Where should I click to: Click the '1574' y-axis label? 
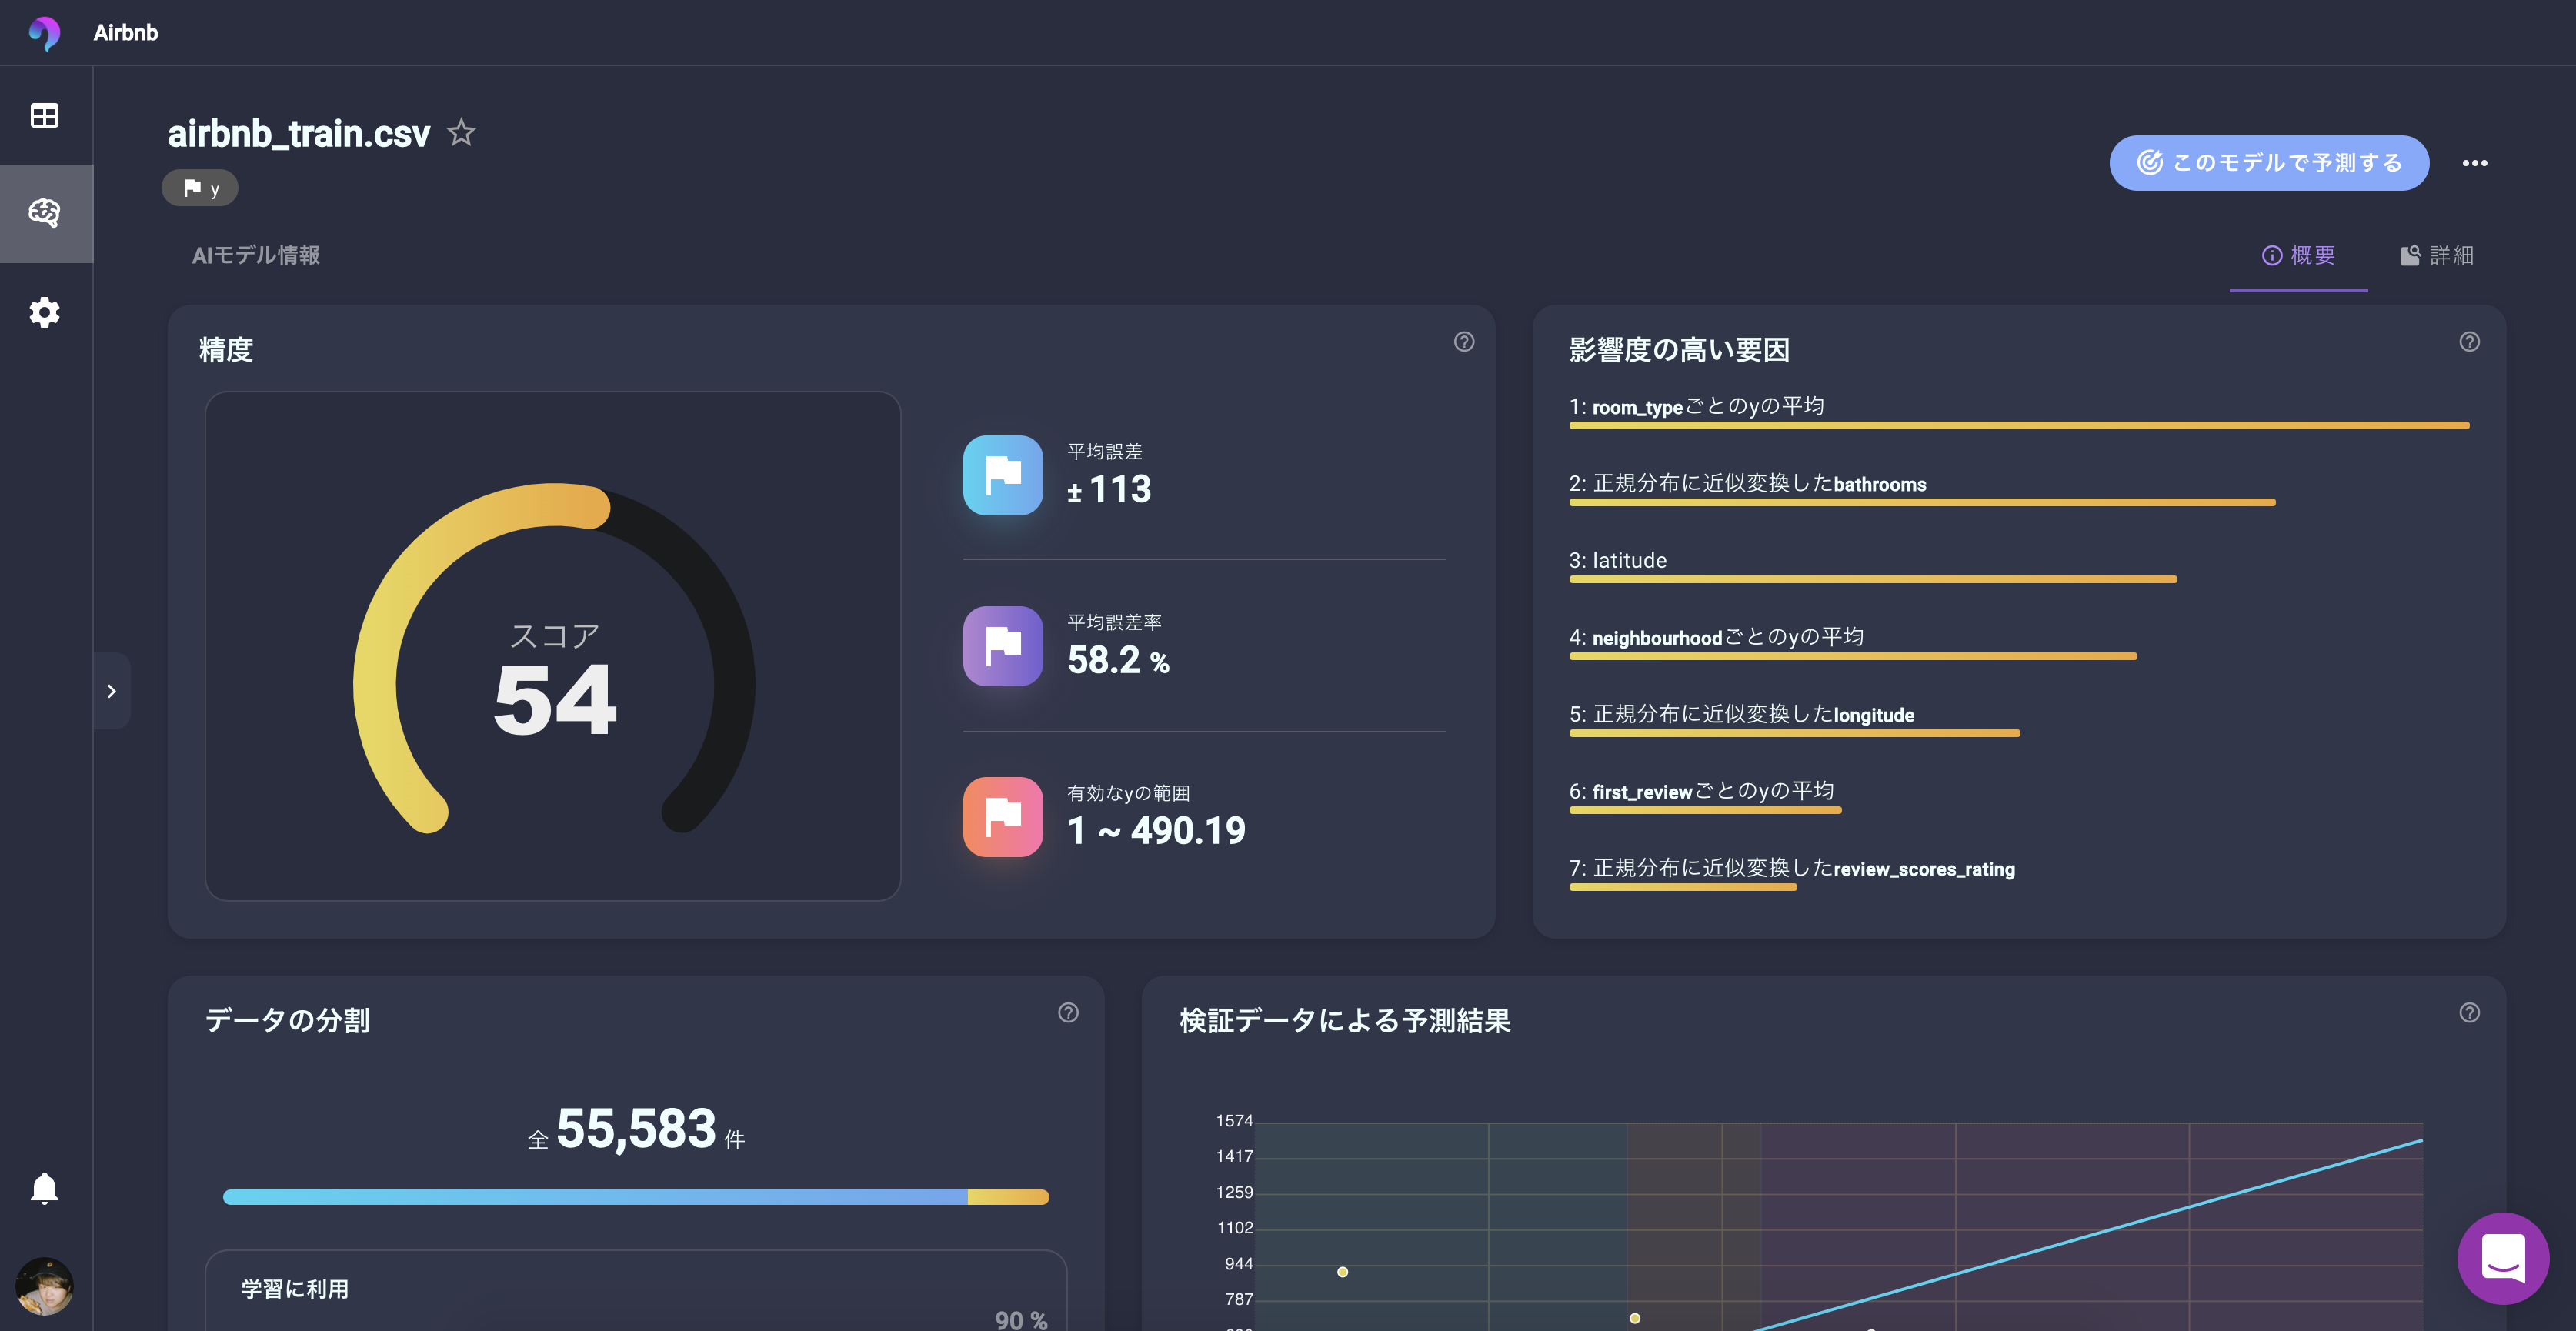(1234, 1121)
